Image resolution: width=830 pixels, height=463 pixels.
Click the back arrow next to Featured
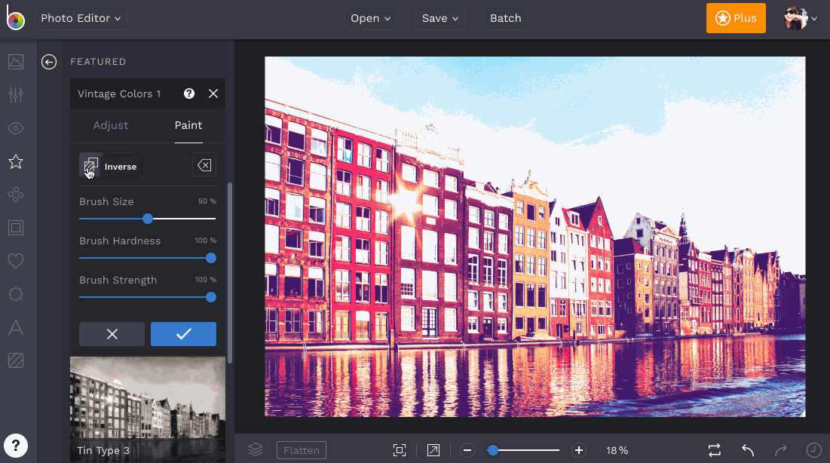coord(49,62)
